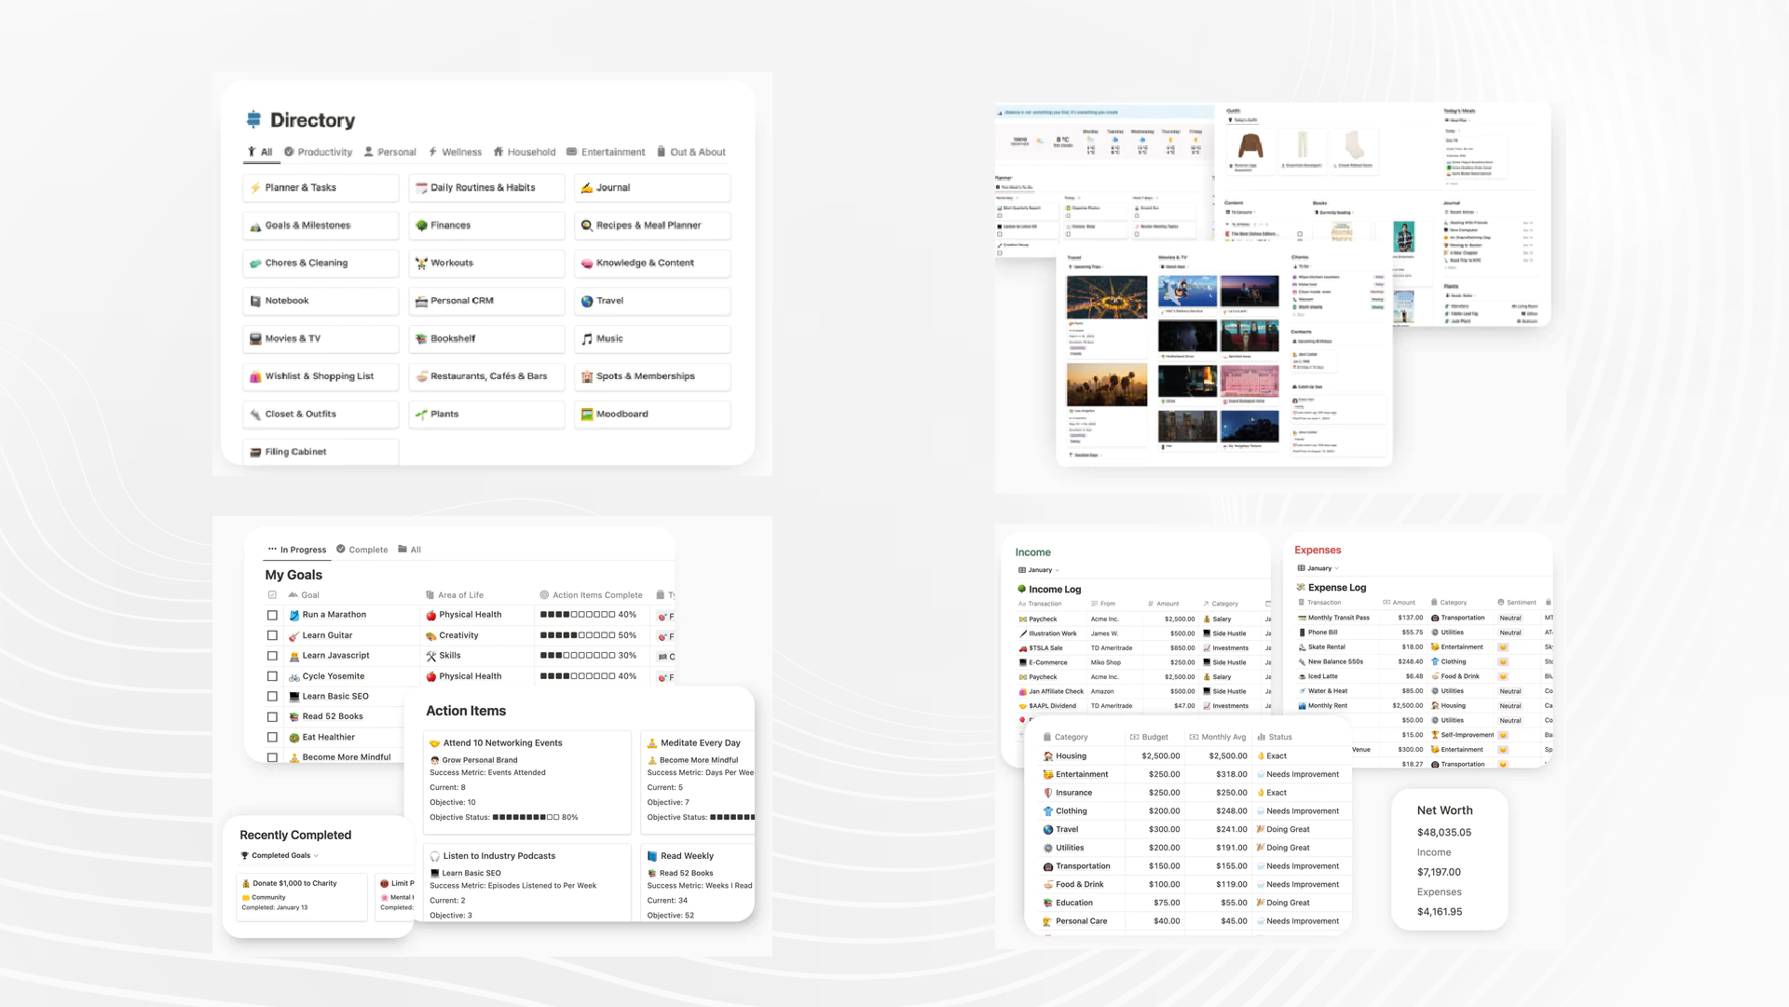The image size is (1789, 1007).
Task: Click the shopping bags icon on Wishlist & Shopping List
Action: (x=255, y=376)
